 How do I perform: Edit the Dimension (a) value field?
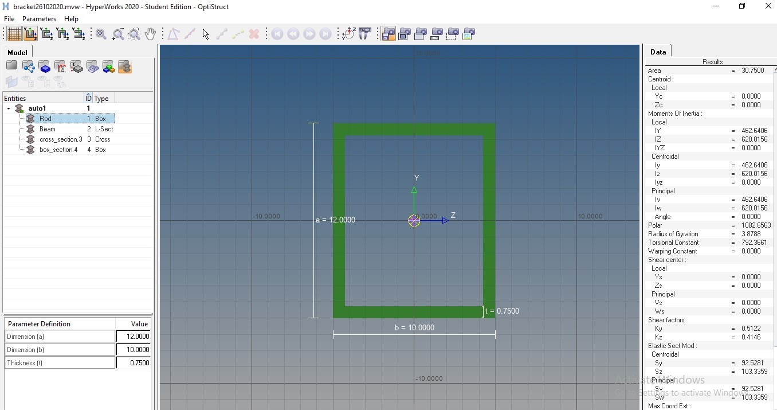pos(133,337)
